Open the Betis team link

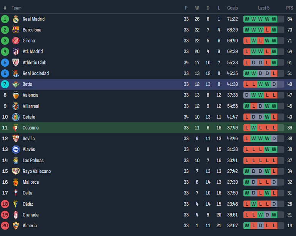pos(27,84)
